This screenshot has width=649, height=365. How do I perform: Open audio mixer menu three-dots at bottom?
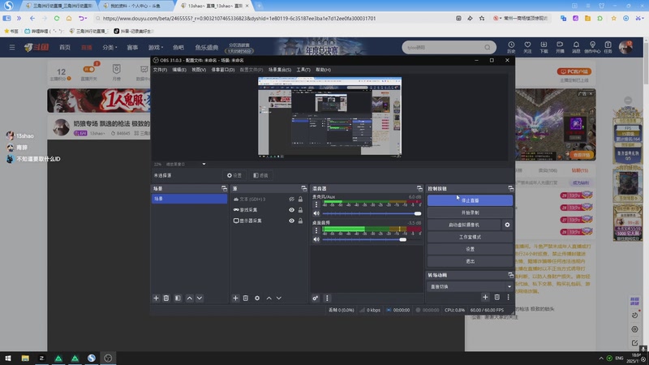pos(327,298)
